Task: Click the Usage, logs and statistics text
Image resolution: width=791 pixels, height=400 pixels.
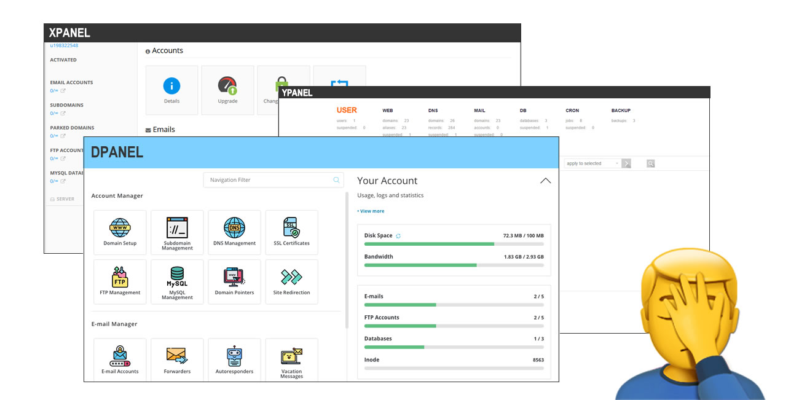Action: pos(390,195)
